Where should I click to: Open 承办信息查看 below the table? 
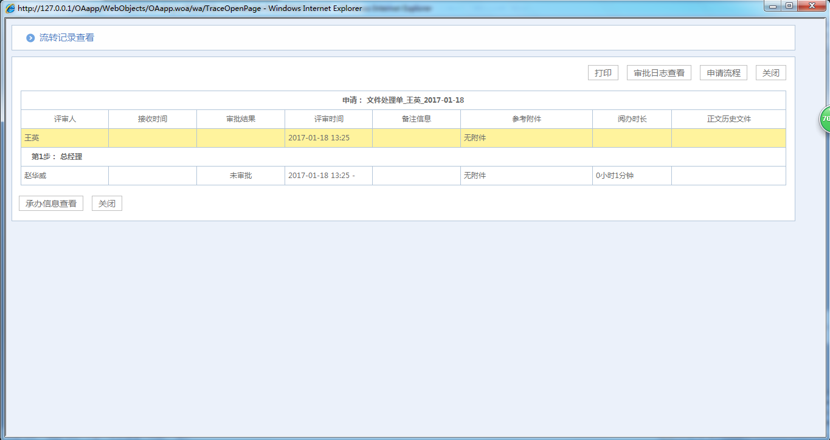tap(51, 204)
